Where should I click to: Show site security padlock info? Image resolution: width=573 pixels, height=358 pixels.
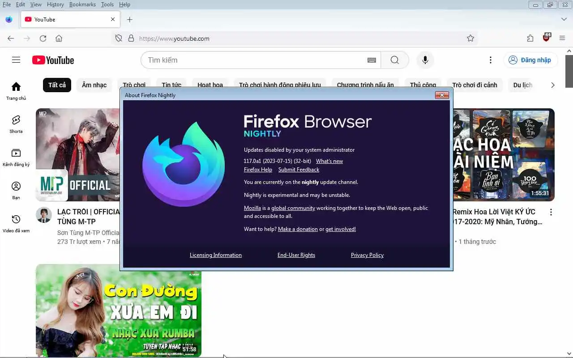[x=131, y=38]
